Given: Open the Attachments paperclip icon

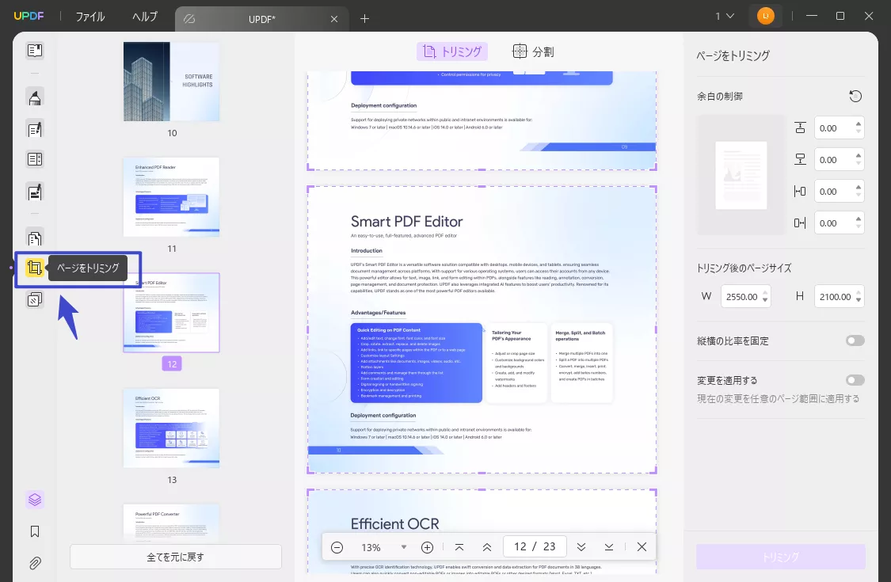Looking at the screenshot, I should coord(35,563).
